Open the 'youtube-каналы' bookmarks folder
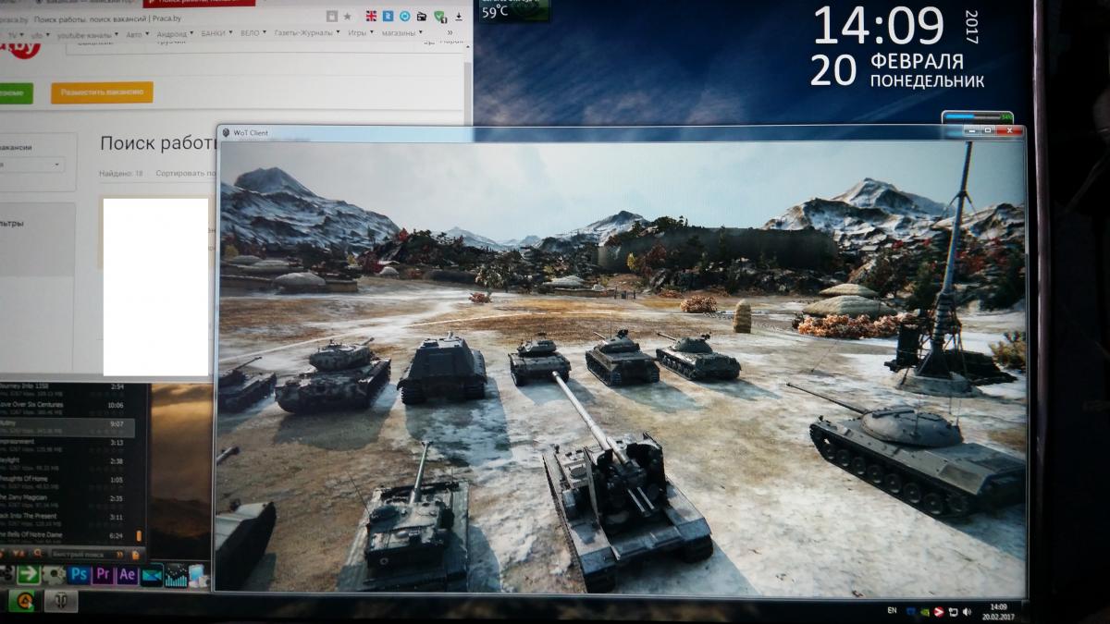This screenshot has width=1110, height=624. pyautogui.click(x=86, y=34)
